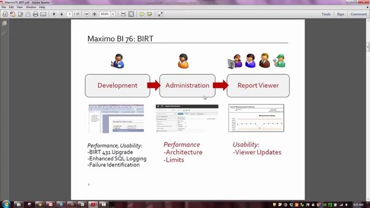This screenshot has width=370, height=208.
Task: Click the file explorer taskbar icon
Action: click(x=18, y=205)
